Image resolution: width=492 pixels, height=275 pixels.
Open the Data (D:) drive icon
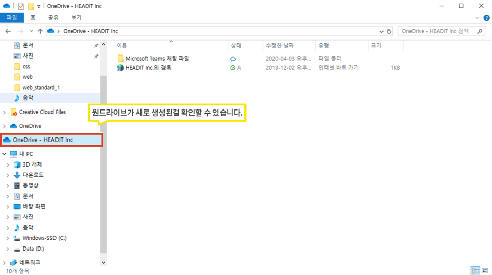(x=17, y=249)
